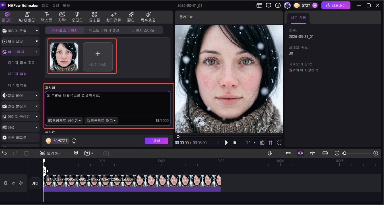Click the microphone voice-over icon in timeline
The height and width of the screenshot is (205, 384).
coord(270,153)
